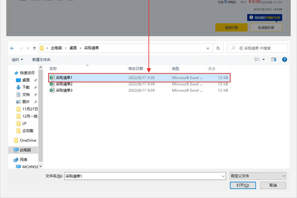The image size is (297, 198).
Task: Expand the address bar history dropdown
Action: [x=208, y=48]
